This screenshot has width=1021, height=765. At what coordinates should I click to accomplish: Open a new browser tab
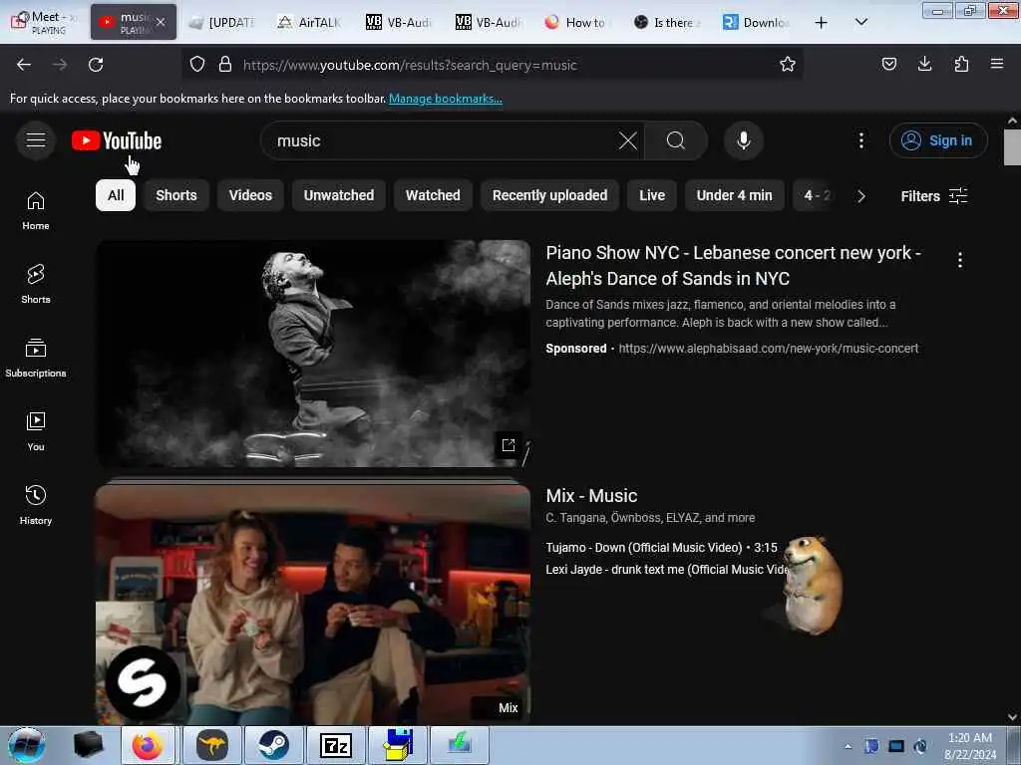(822, 23)
